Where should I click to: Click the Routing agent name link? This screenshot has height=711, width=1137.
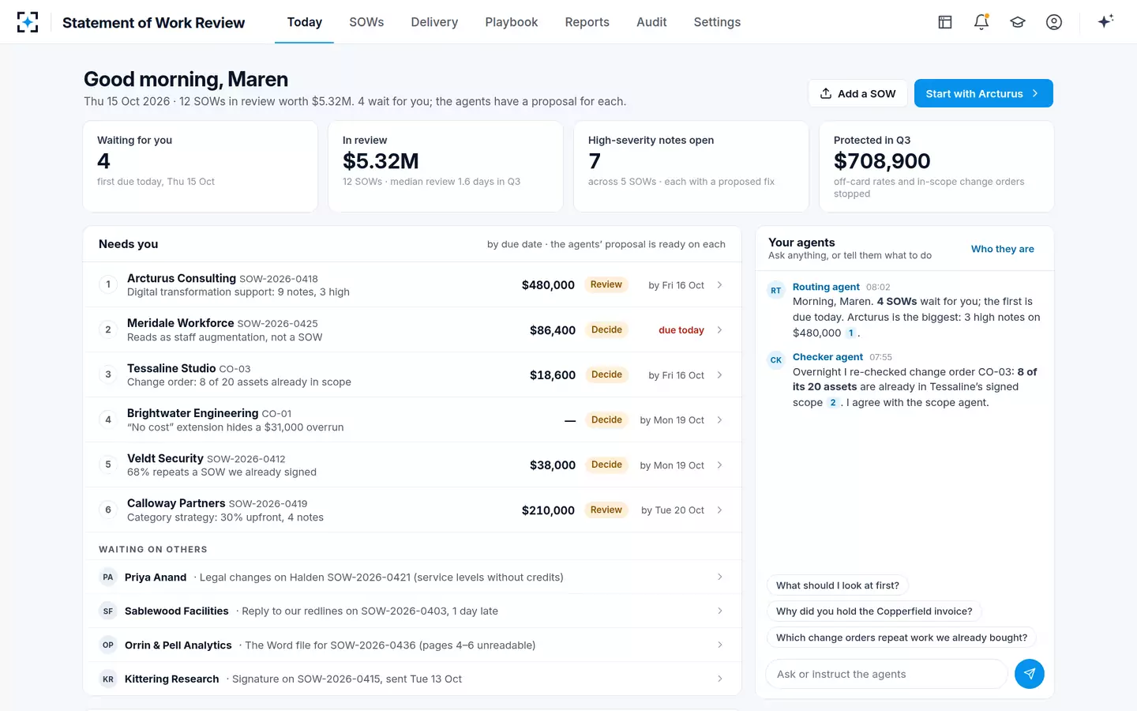[826, 287]
